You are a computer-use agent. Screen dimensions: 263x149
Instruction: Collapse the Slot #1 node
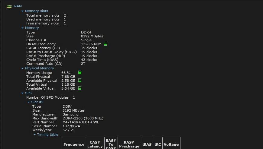pyautogui.click(x=28, y=102)
